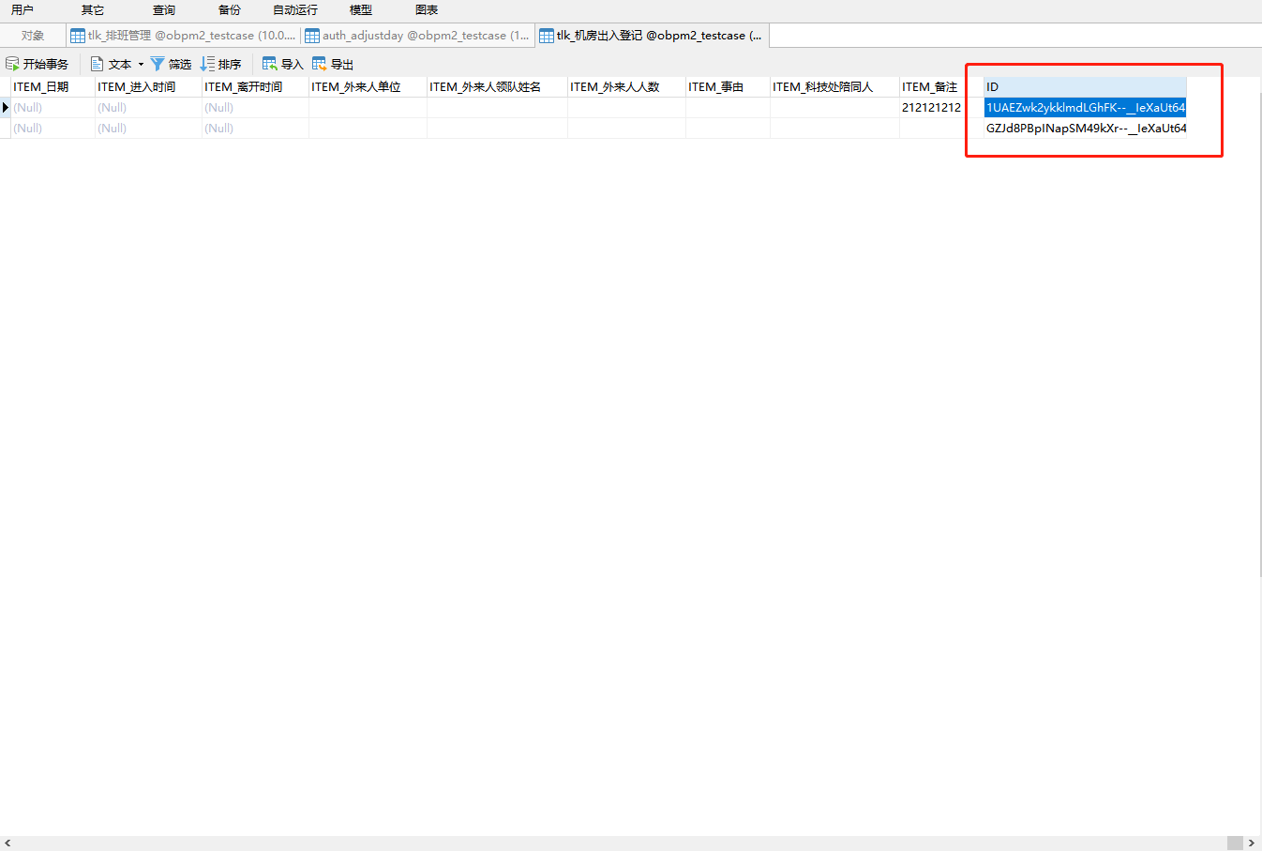Click the horizontal scrollbar thumb
1262x851 pixels.
click(1235, 843)
